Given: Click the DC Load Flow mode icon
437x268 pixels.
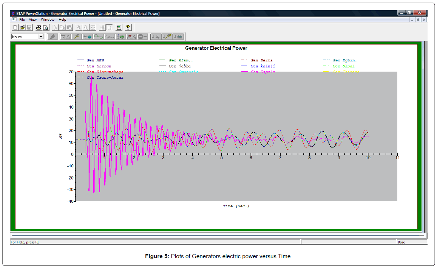Looking at the screenshot, I should point(156,37).
